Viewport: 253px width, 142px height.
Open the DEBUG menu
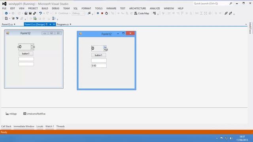click(56, 8)
